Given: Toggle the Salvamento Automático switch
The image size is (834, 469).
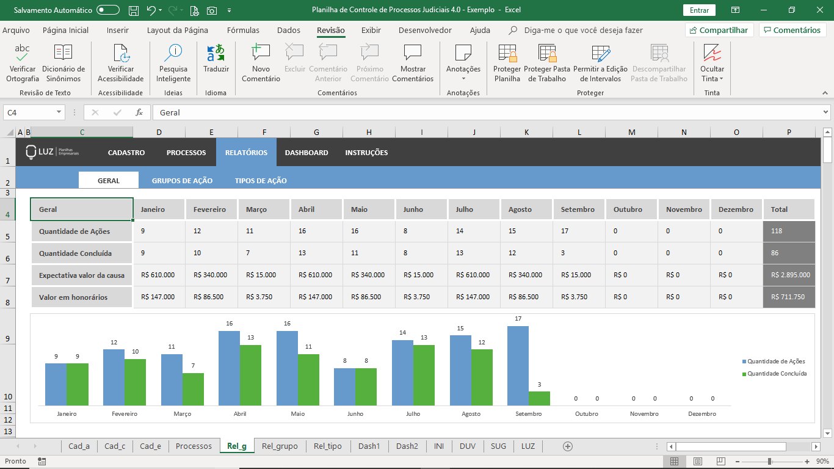Looking at the screenshot, I should (x=108, y=10).
